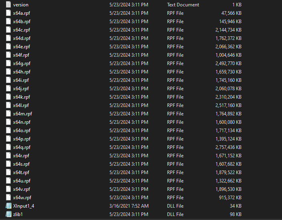Select the x64c.rpf file name
Image resolution: width=282 pixels, height=220 pixels.
click(x=21, y=30)
